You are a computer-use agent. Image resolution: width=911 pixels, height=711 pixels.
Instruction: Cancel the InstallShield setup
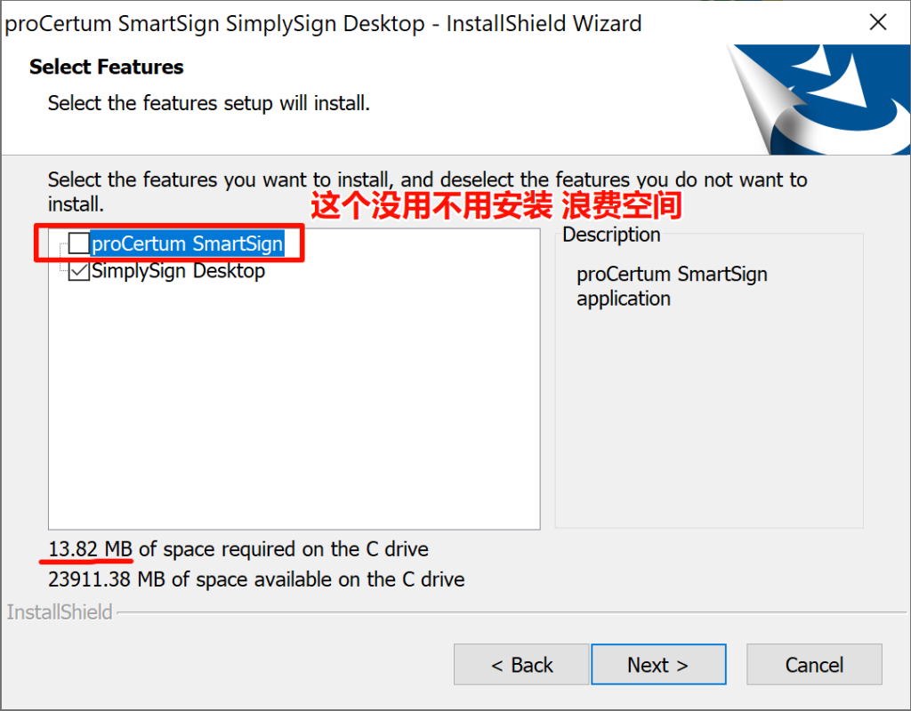pos(814,665)
